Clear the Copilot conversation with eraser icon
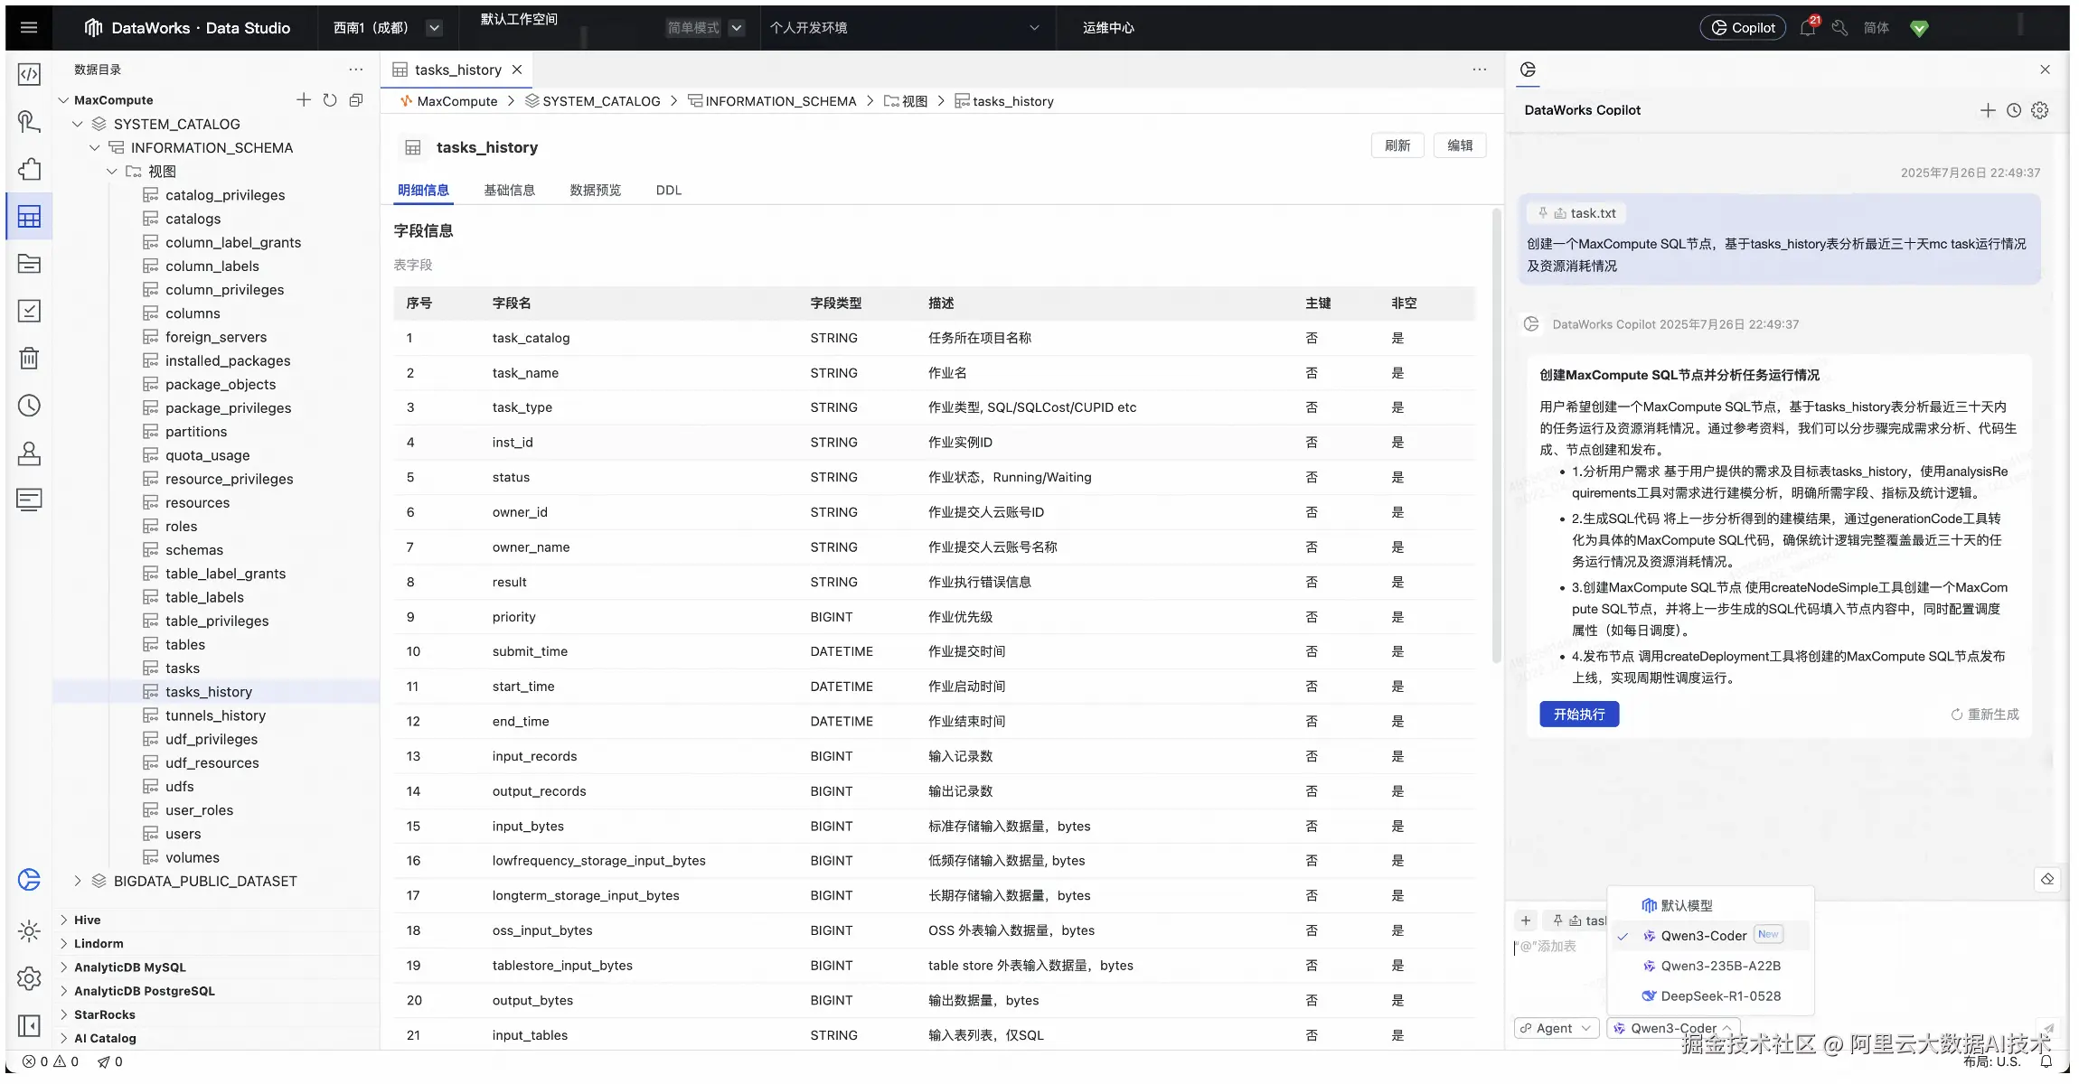 click(x=2047, y=879)
